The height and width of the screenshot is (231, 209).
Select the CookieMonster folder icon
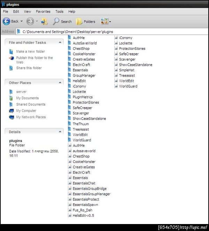coord(69,54)
